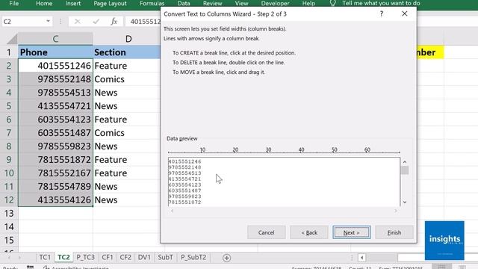Click Feature cell in row 6
The height and width of the screenshot is (269, 478).
(126, 120)
